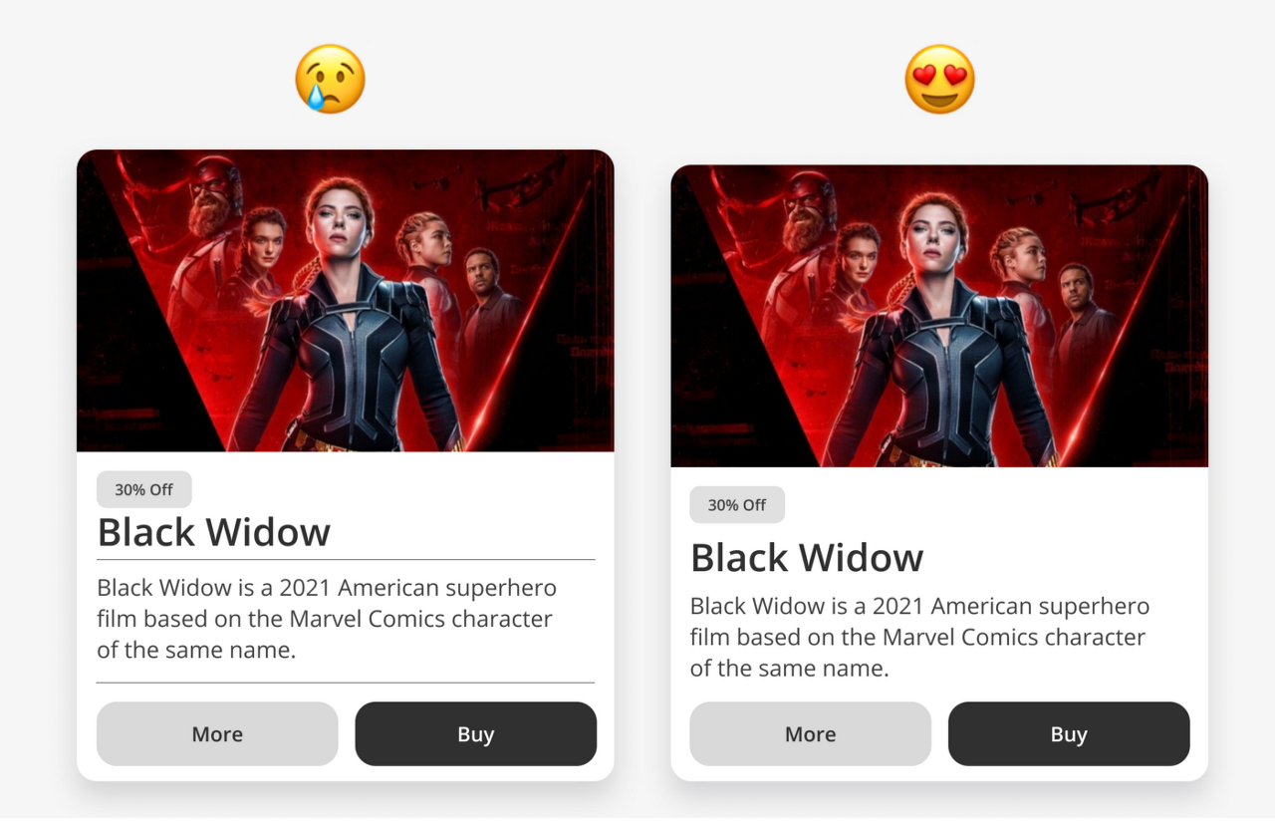The image size is (1275, 827).
Task: Select the 30% Off badge under crying emoji
Action: pyautogui.click(x=144, y=489)
